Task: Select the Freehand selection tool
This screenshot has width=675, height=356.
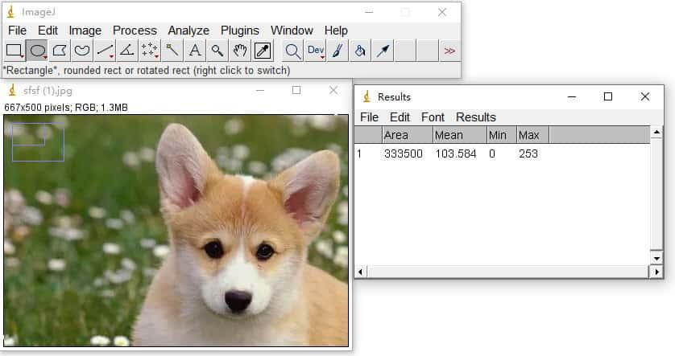Action: tap(82, 51)
